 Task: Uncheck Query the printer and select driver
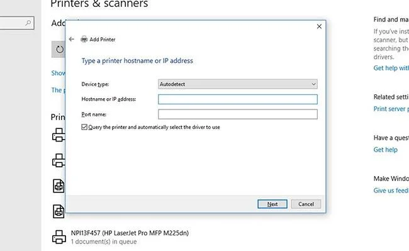point(84,127)
